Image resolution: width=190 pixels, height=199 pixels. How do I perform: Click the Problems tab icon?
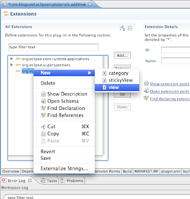point(63,181)
